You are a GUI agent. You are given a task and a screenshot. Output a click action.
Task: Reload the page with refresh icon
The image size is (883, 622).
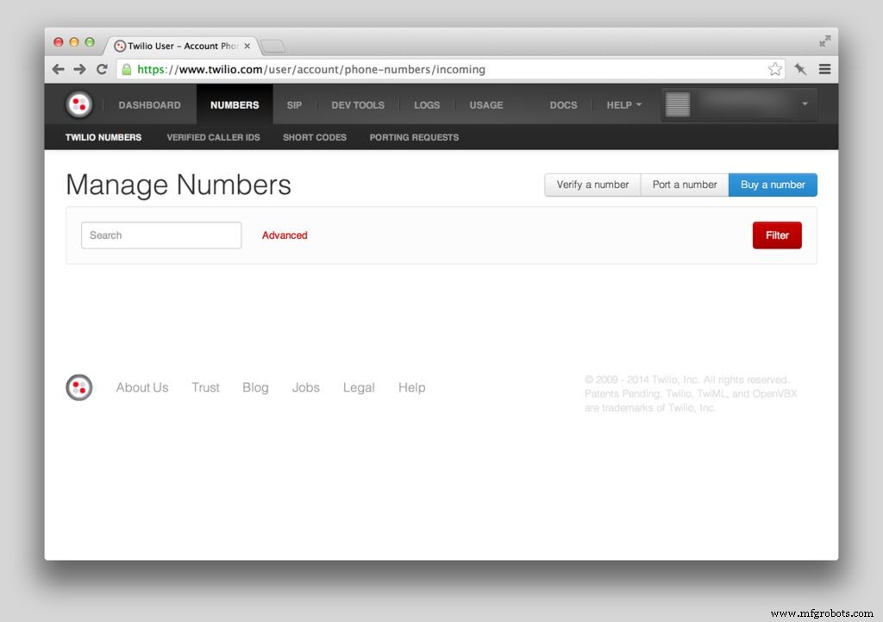102,69
